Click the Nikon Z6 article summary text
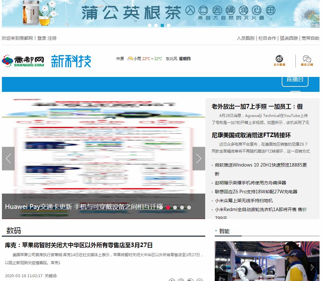324x281 pixels. pos(260,147)
